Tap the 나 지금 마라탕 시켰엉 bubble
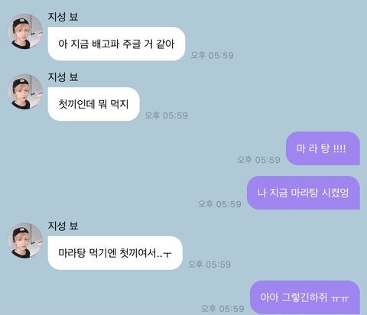The image size is (367, 315). pos(304,193)
